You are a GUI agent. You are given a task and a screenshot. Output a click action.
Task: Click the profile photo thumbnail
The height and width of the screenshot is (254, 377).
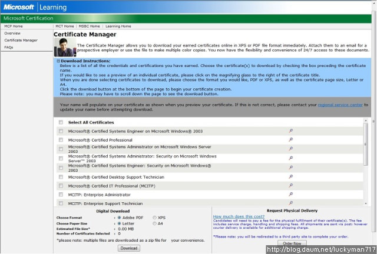(x=65, y=47)
